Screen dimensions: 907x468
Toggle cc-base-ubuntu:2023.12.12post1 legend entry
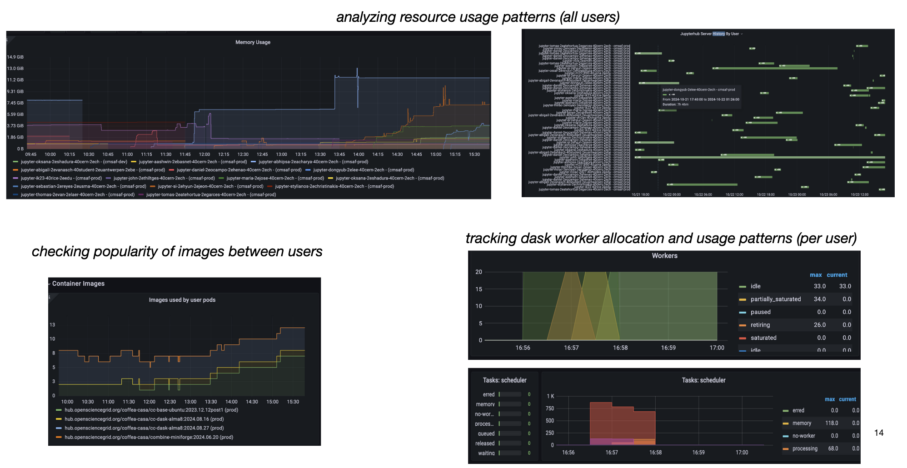click(x=151, y=410)
